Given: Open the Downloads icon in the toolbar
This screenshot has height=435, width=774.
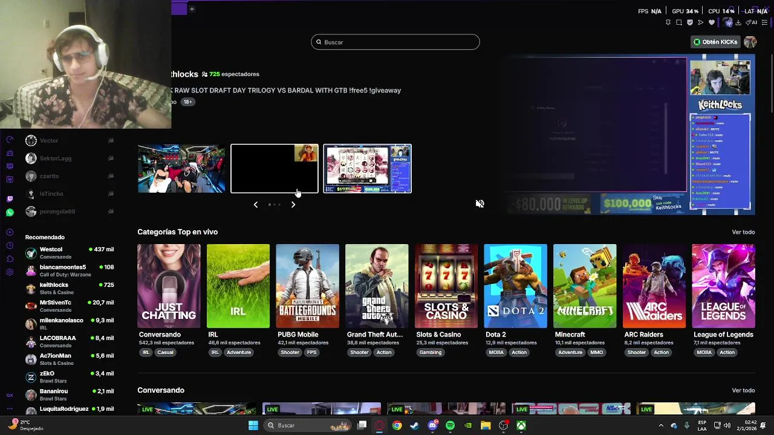Looking at the screenshot, I should tap(740, 22).
